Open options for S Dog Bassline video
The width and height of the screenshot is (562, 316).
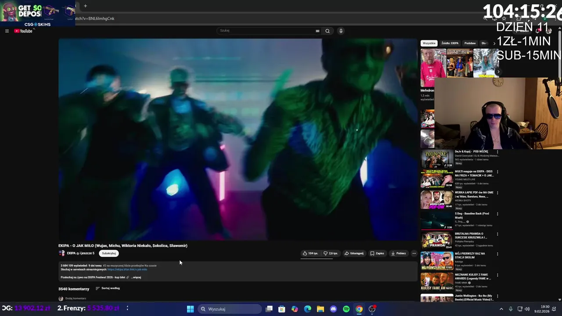coord(497,214)
